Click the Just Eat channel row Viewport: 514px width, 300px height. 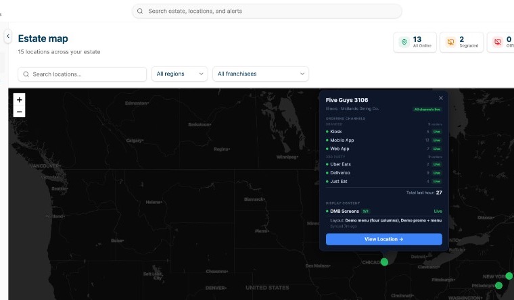(384, 182)
